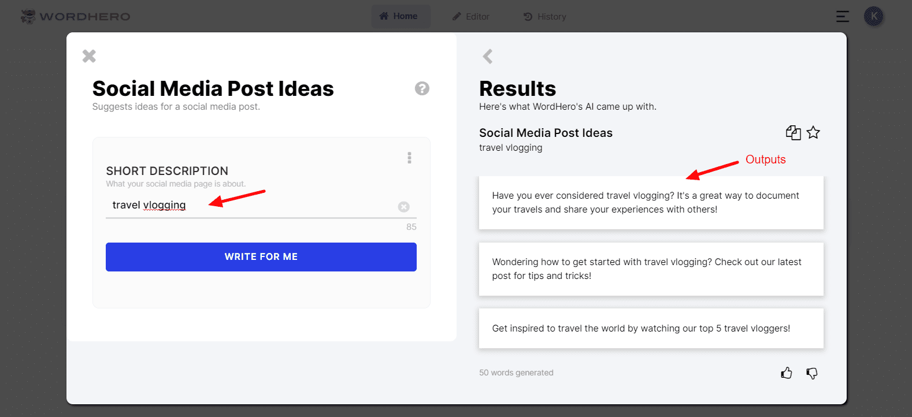The width and height of the screenshot is (912, 417).
Task: Copy results with the clipboard icon
Action: coord(793,133)
